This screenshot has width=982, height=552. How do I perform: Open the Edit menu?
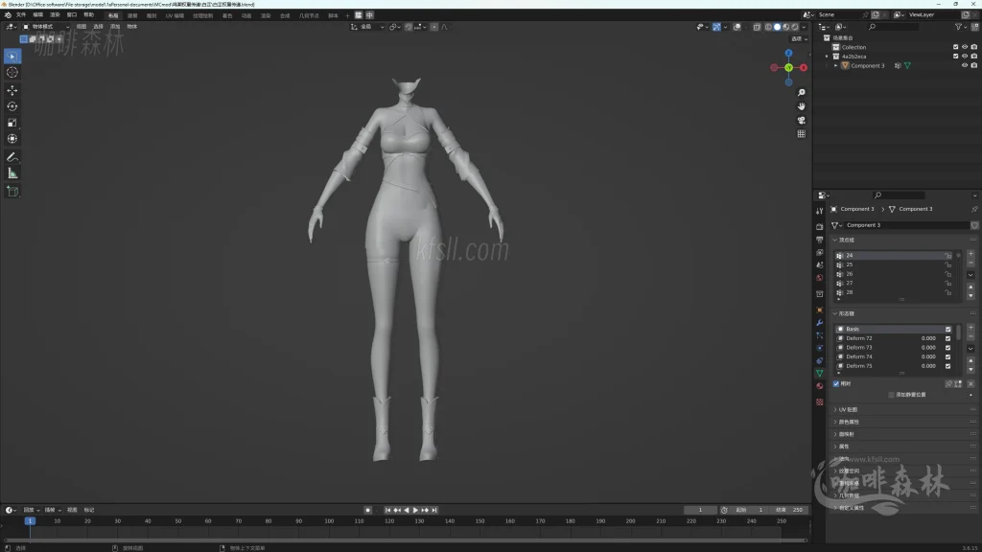tap(37, 15)
